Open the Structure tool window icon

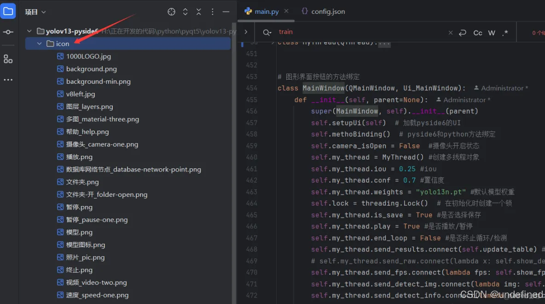coord(8,59)
